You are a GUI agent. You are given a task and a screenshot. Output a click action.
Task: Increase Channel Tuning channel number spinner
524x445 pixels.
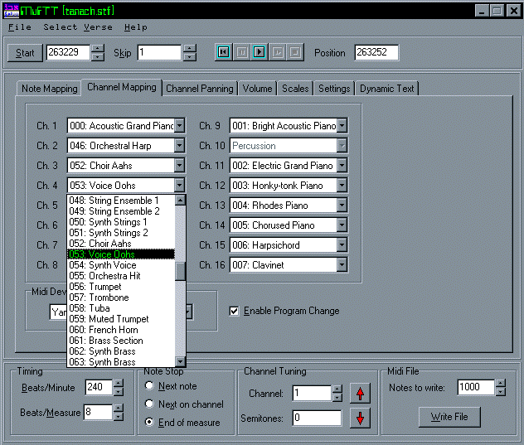[x=337, y=389]
